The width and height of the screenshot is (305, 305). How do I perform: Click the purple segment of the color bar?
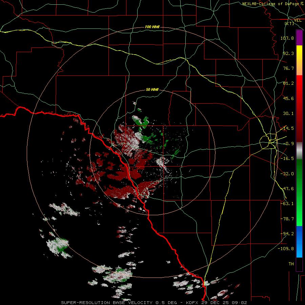(x=299, y=38)
